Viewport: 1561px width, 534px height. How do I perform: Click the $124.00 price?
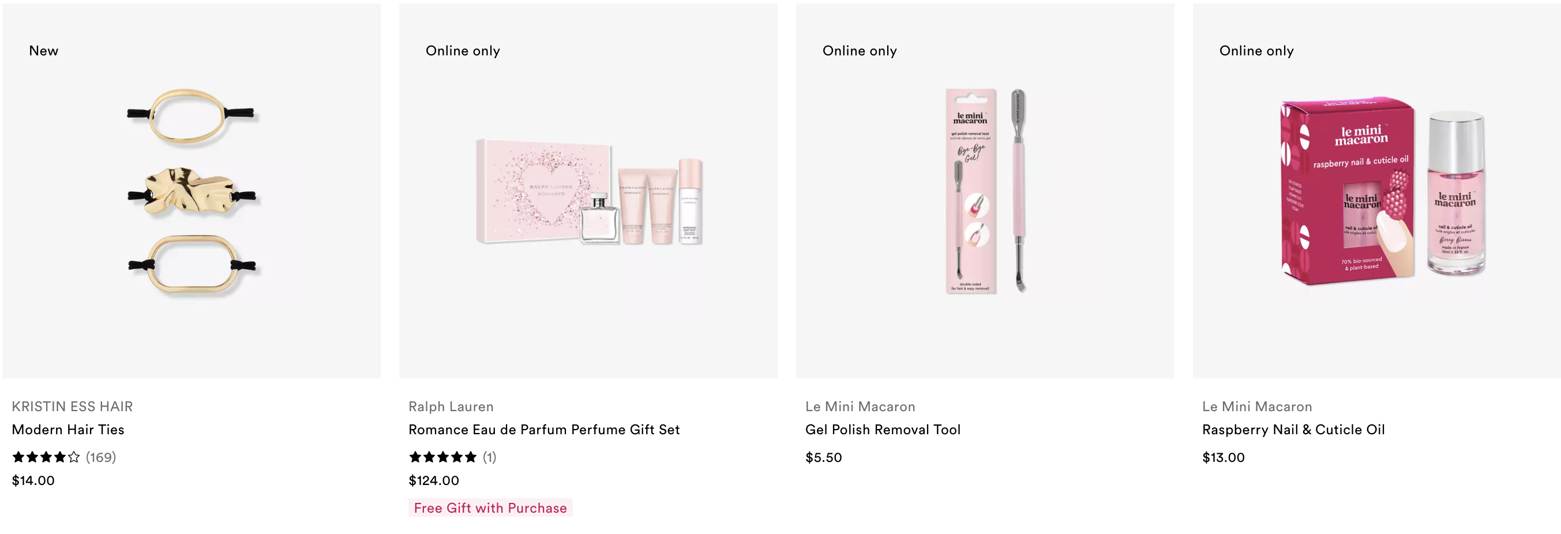pos(433,480)
